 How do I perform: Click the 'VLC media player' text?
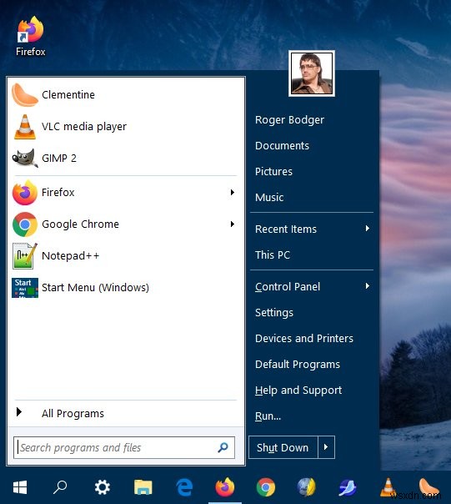pos(84,127)
